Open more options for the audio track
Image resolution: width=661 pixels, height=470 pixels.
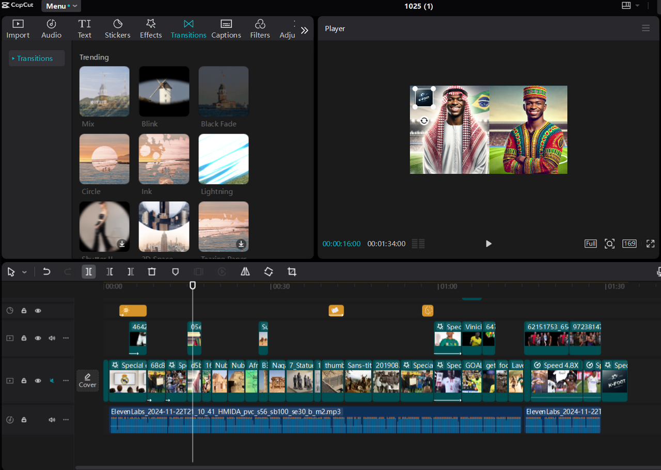pyautogui.click(x=66, y=420)
